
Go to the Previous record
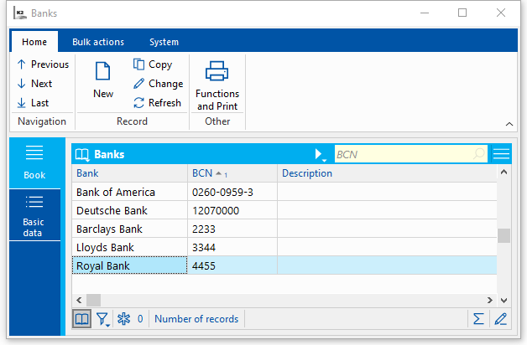[42, 64]
